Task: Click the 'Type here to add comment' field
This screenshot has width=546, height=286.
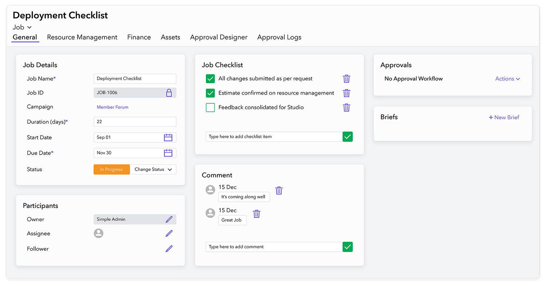Action: click(274, 247)
